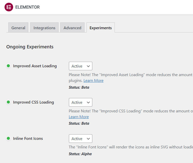Open the Improved CSS Loading status dropdown
Image resolution: width=193 pixels, height=163 pixels.
pyautogui.click(x=80, y=102)
